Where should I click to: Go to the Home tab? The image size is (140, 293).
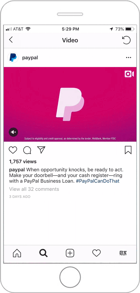(x=17, y=253)
